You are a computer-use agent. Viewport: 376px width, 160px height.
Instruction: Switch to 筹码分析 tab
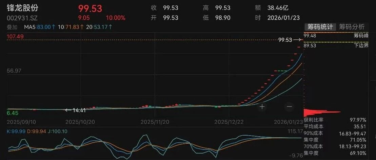pyautogui.click(x=353, y=27)
